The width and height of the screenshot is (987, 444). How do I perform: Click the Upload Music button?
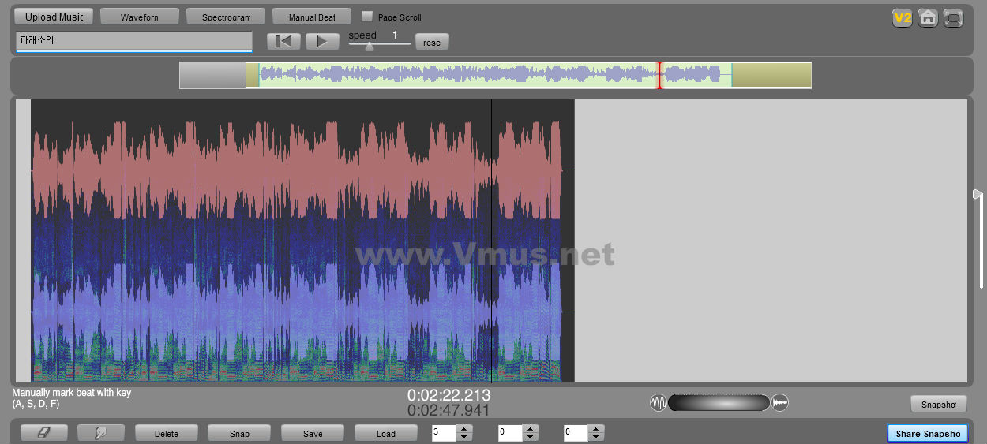point(54,17)
